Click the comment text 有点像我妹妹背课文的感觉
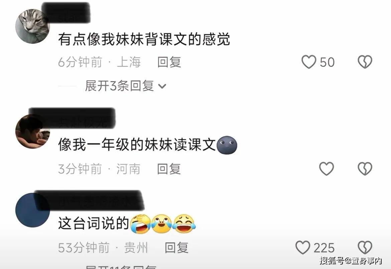 [144, 39]
